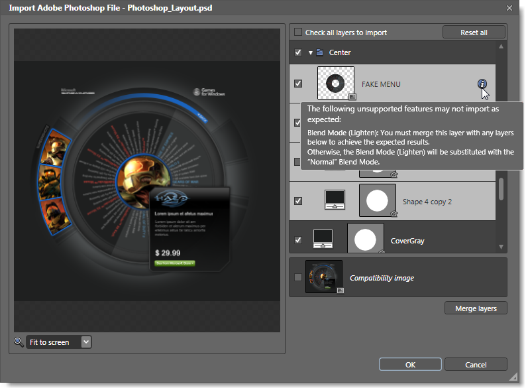Click the info icon on FAKE MENU layer

coord(482,84)
